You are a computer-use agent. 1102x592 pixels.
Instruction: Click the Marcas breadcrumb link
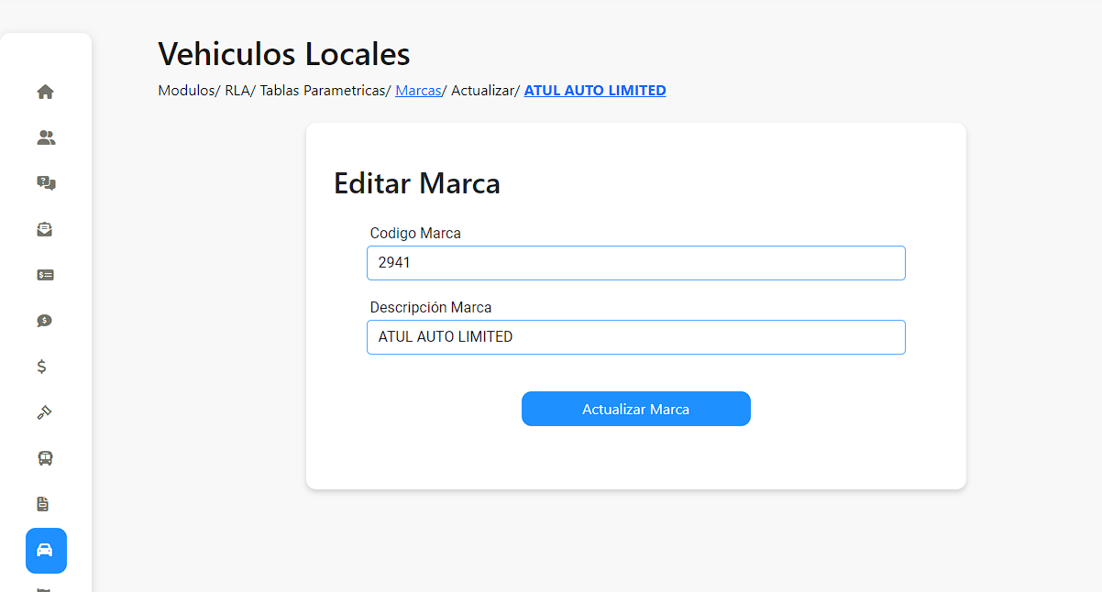click(x=418, y=91)
